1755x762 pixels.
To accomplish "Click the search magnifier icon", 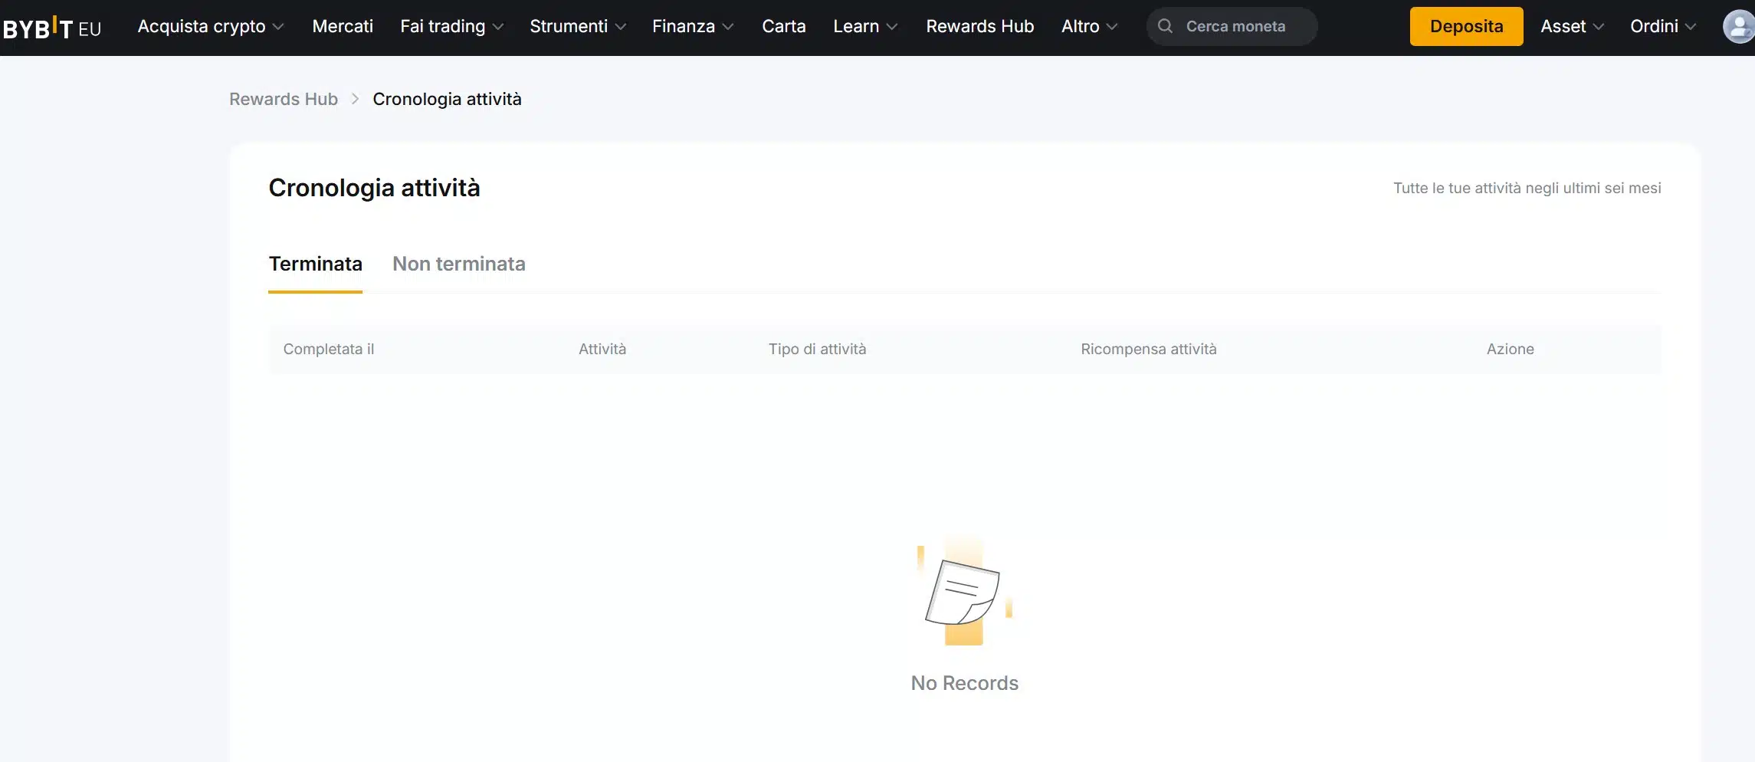I will (x=1165, y=26).
